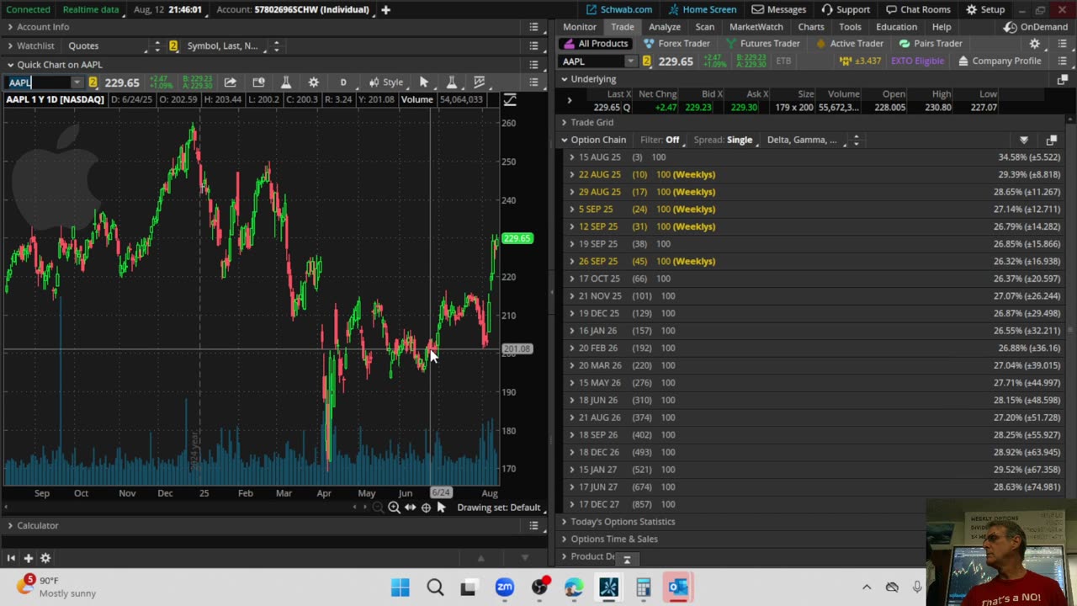This screenshot has width=1077, height=606.
Task: Switch to Forex Trader mode
Action: tap(676, 44)
